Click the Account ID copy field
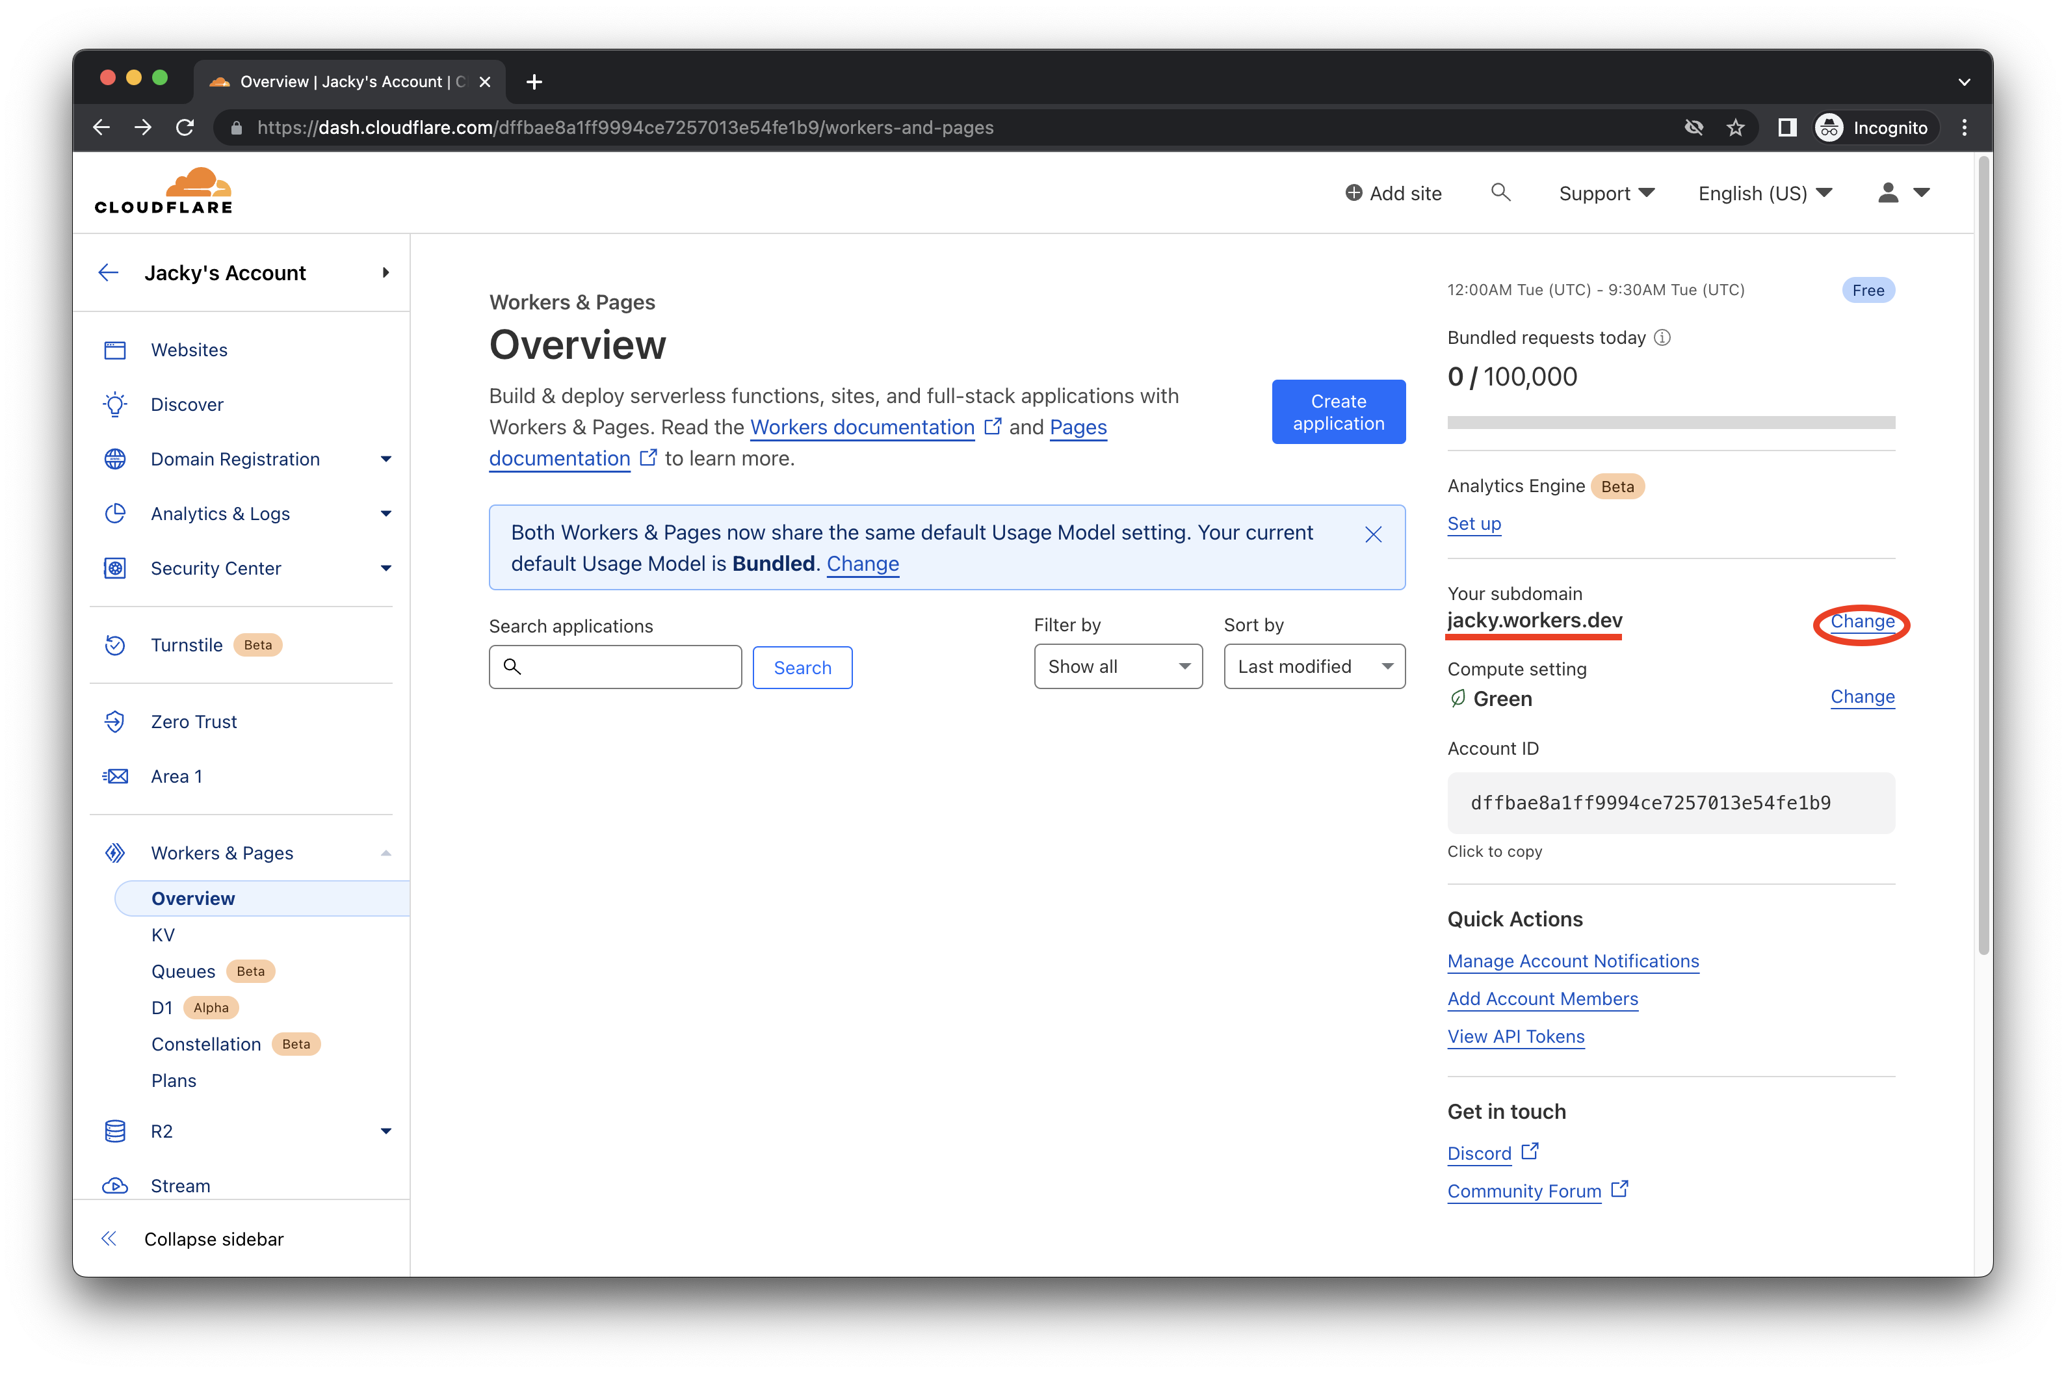Screen dimensions: 2066x1373 pos(1671,803)
